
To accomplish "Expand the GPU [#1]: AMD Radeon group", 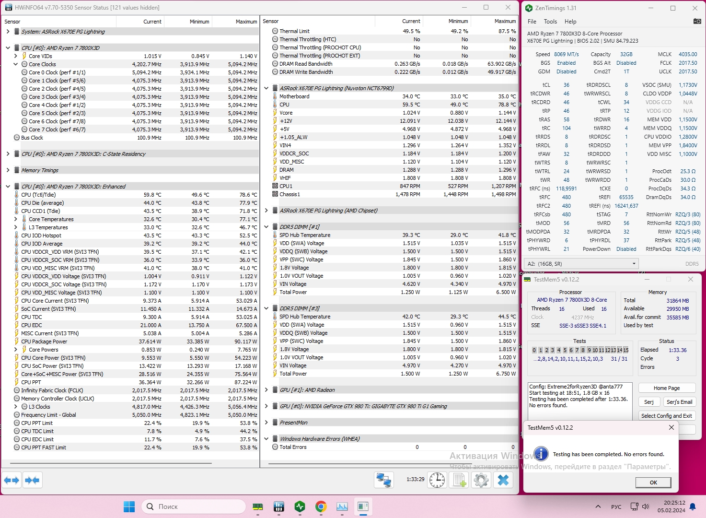I will [266, 390].
